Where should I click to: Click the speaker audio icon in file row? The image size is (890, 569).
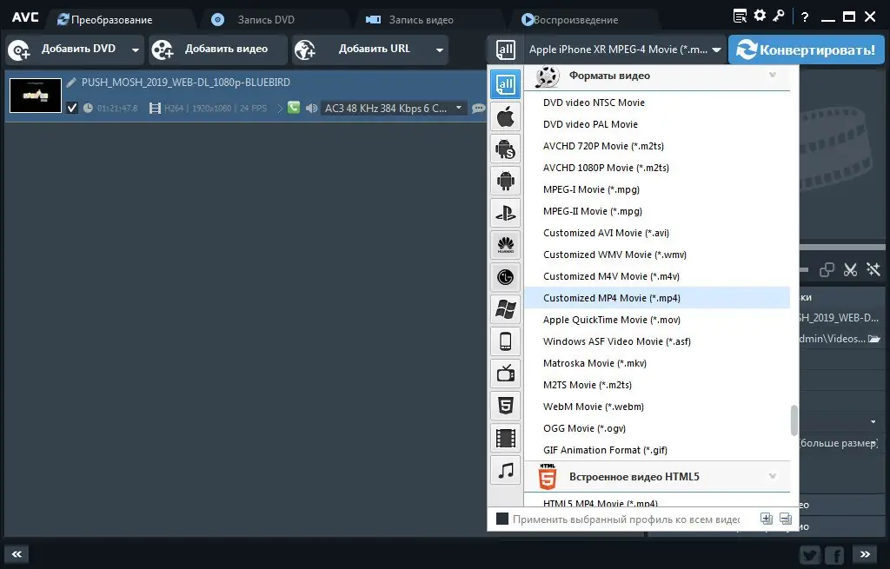point(311,108)
